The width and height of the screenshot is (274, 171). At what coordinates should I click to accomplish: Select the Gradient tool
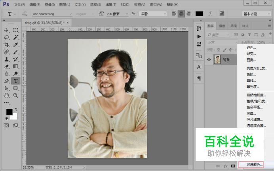[15, 66]
